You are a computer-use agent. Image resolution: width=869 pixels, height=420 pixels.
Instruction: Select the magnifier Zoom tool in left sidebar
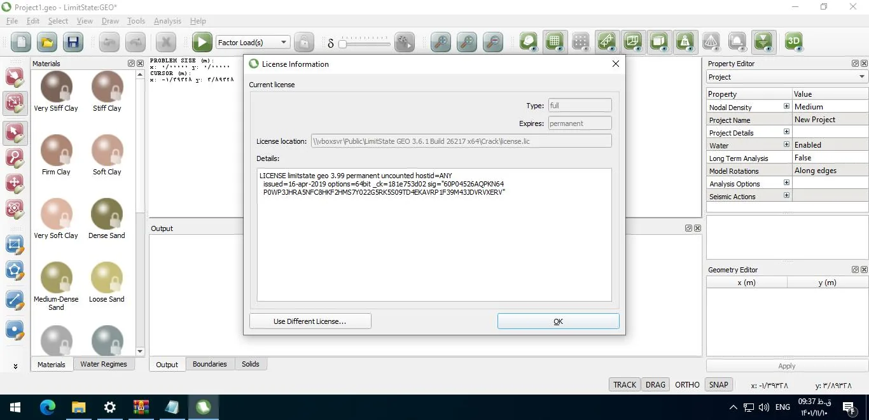click(15, 157)
